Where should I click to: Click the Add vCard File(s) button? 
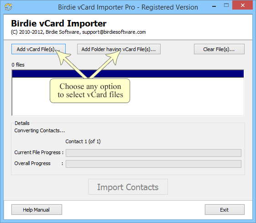coord(38,49)
